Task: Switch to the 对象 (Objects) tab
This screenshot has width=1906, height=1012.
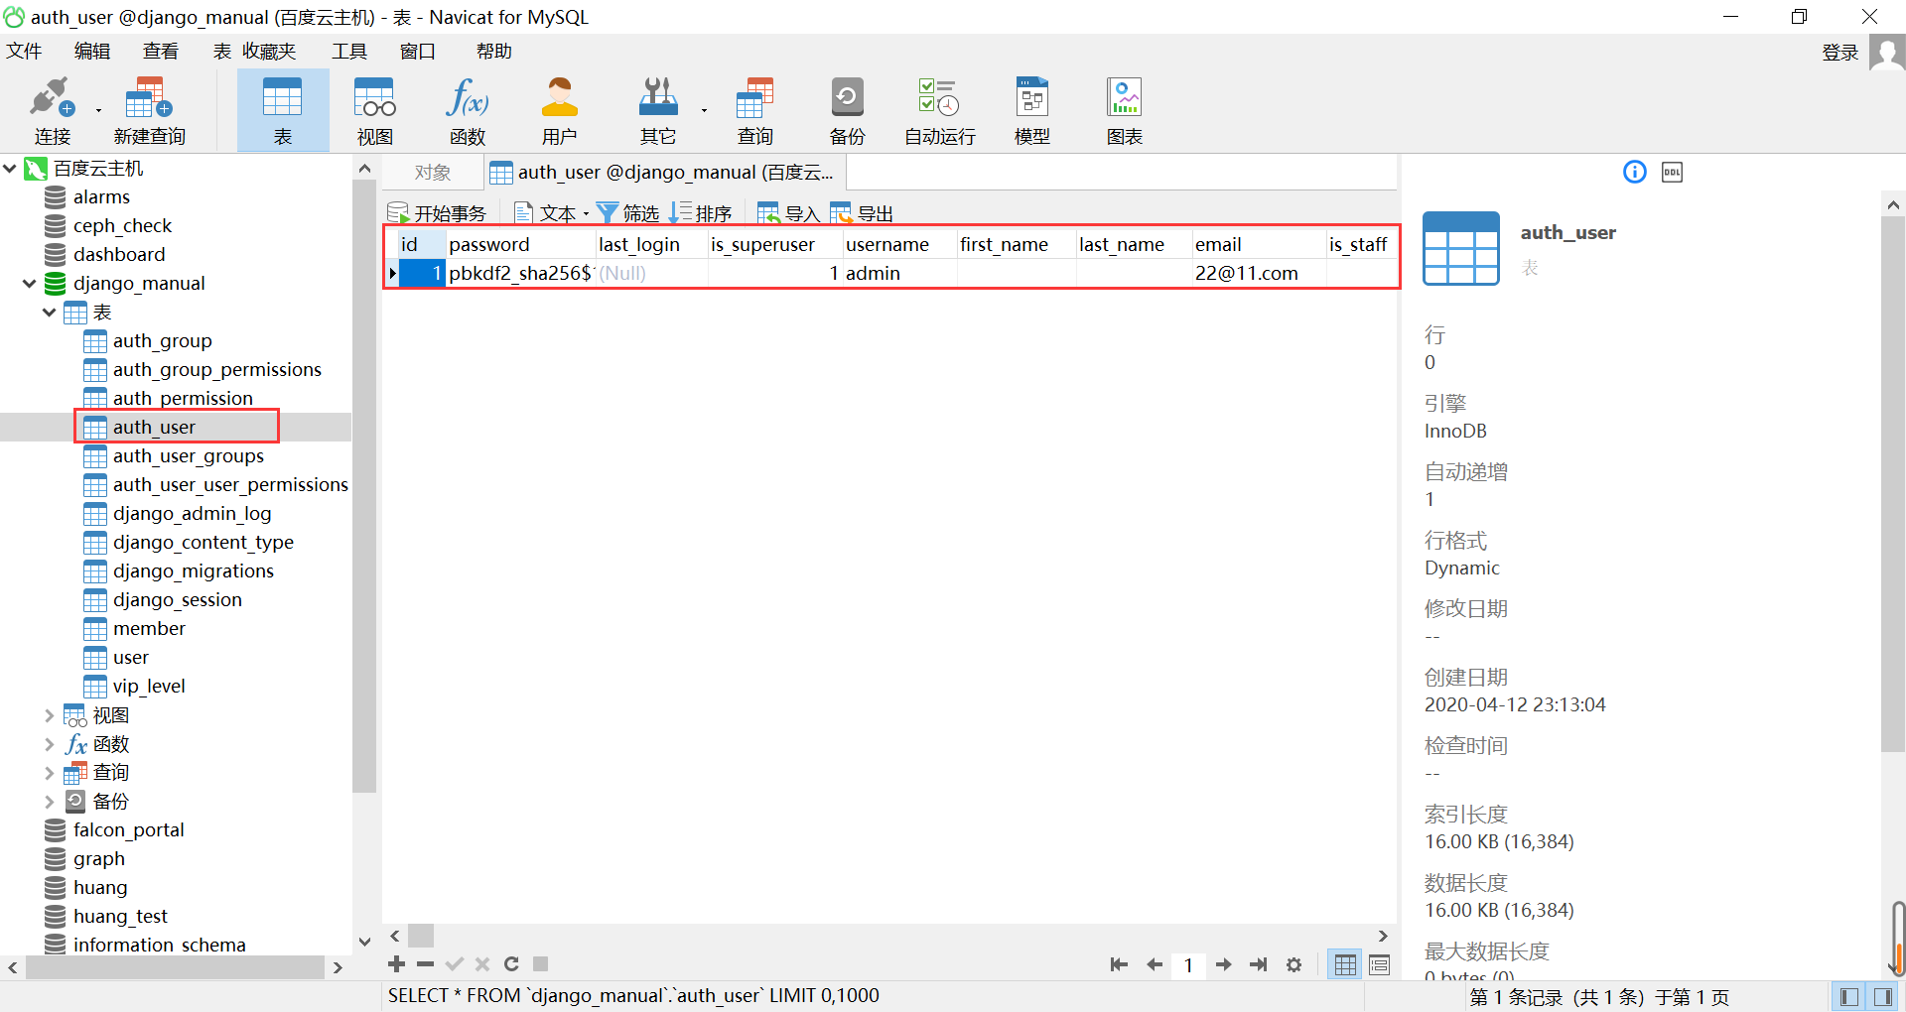Action: (433, 172)
